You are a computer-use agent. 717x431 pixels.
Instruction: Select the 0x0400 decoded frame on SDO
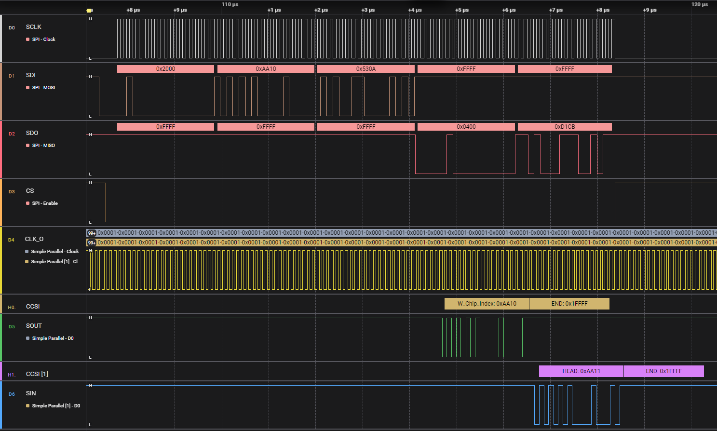(466, 127)
